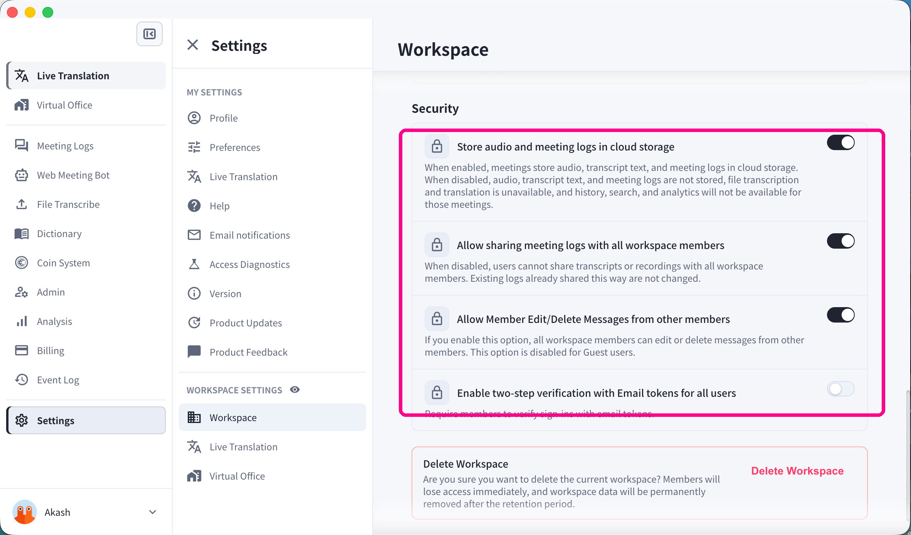
Task: Open Access Diagnostics settings
Action: coord(272,264)
